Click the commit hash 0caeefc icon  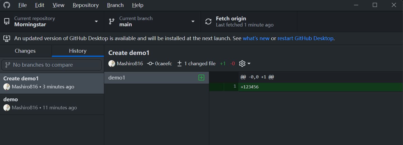click(150, 64)
